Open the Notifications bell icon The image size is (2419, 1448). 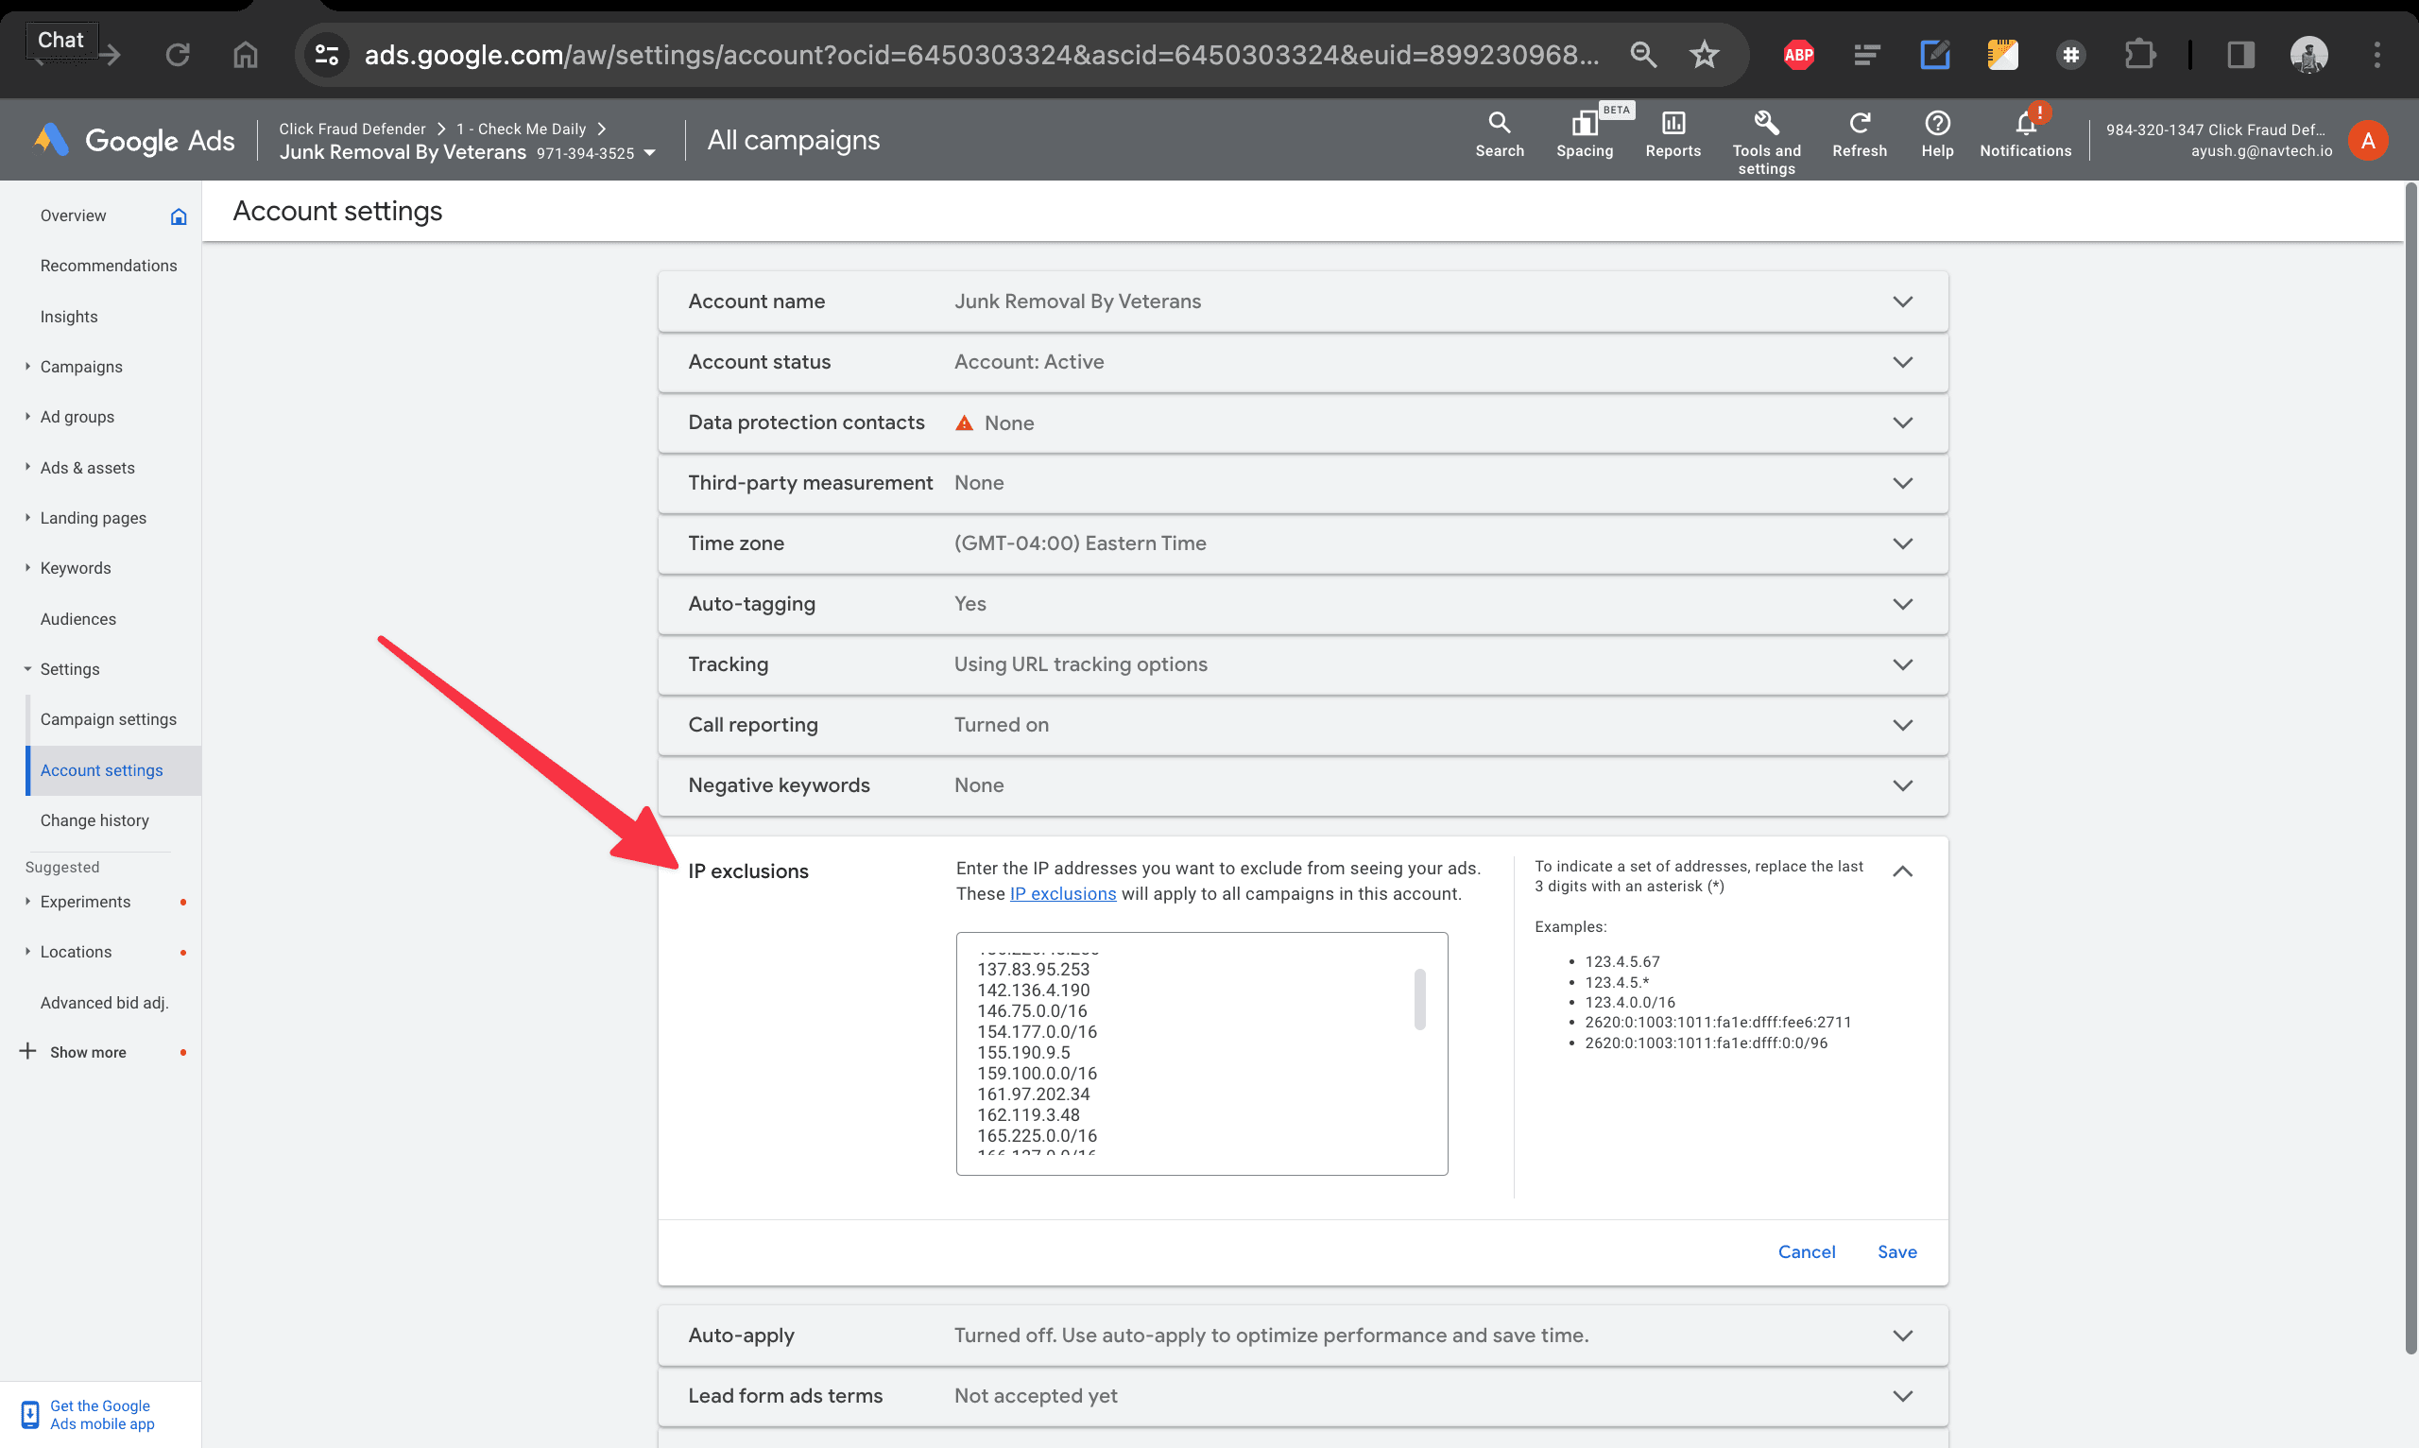tap(2025, 124)
